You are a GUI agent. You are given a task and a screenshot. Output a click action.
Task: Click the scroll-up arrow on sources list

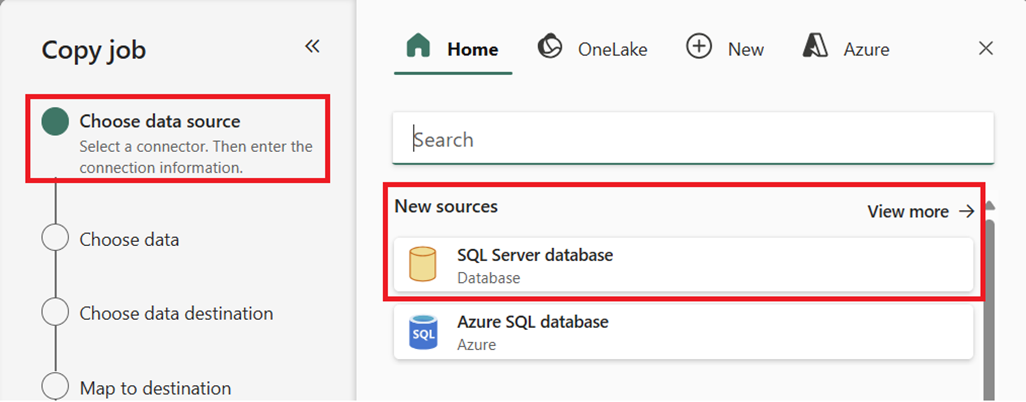(990, 206)
